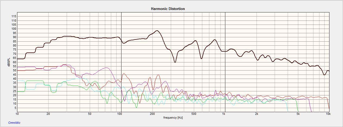Click the 100 label on the frequency axis
Viewport: 343px width, 127px height.
[120, 114]
